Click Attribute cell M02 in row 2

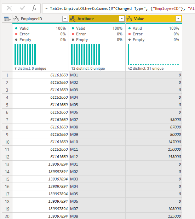pyautogui.click(x=97, y=82)
